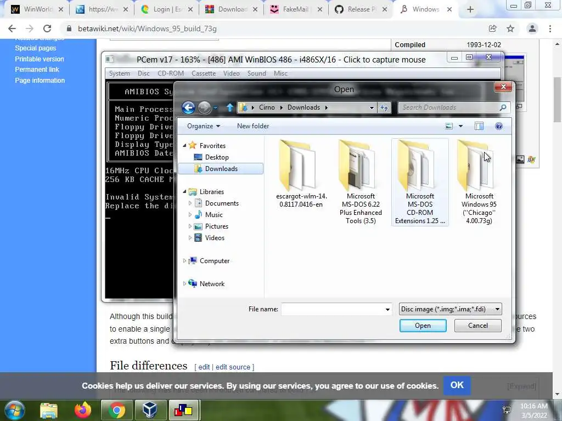Open the PCem Video menu
The image size is (562, 421).
(x=232, y=73)
